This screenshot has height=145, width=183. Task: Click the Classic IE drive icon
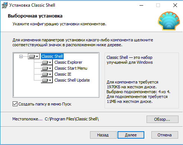(45, 74)
